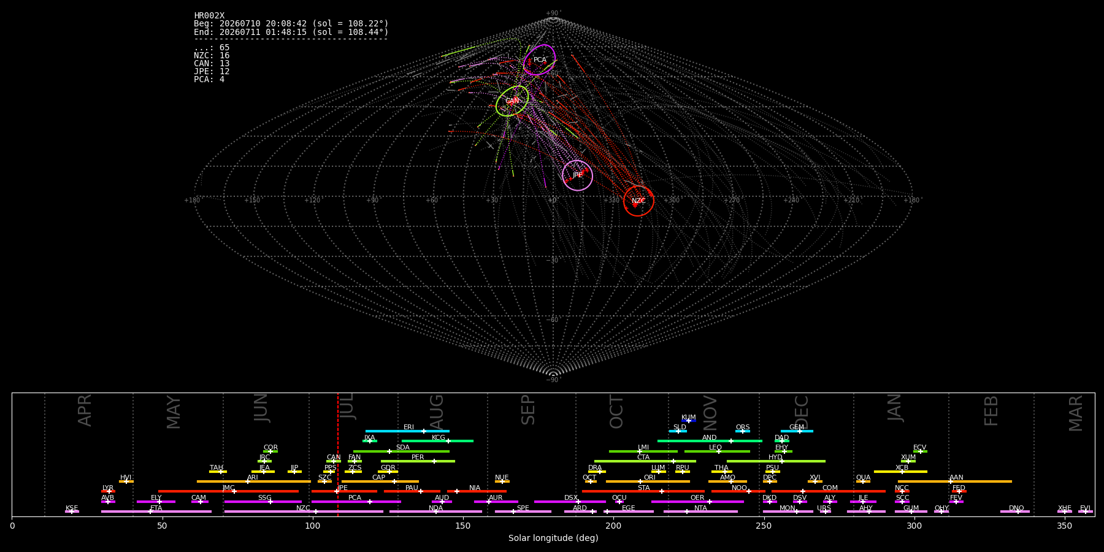Click the HR002X station title text

click(209, 16)
